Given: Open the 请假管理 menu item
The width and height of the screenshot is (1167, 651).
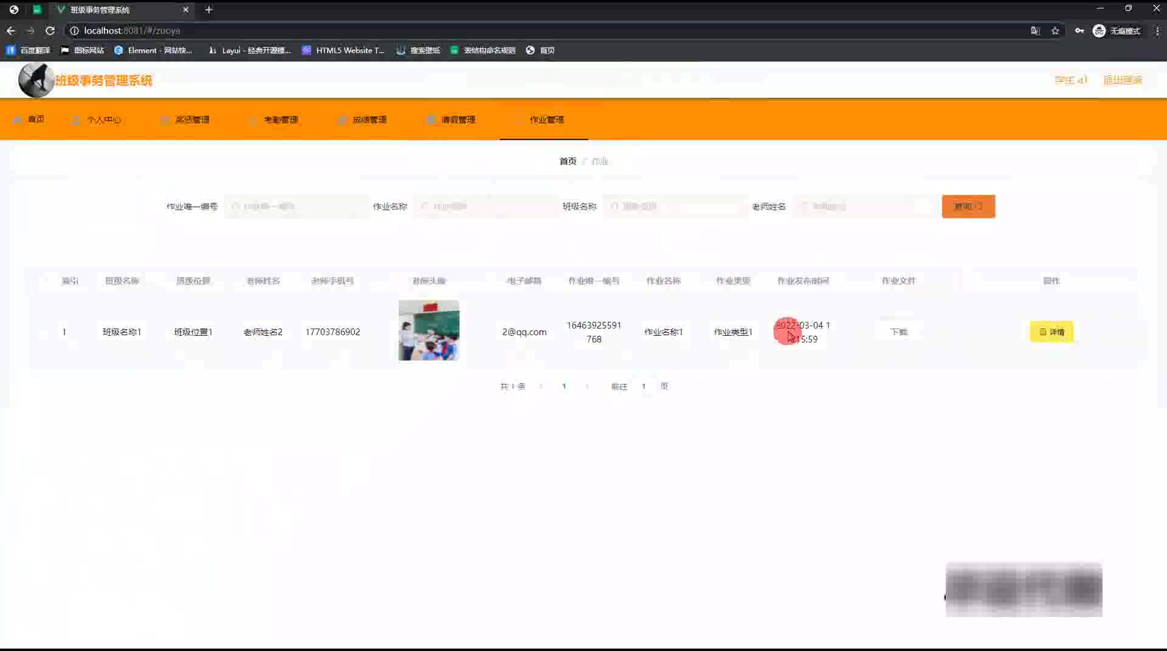Looking at the screenshot, I should point(452,120).
